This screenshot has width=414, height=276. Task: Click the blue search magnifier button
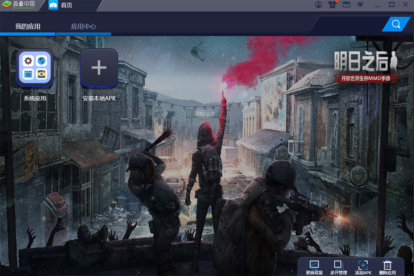[x=396, y=24]
